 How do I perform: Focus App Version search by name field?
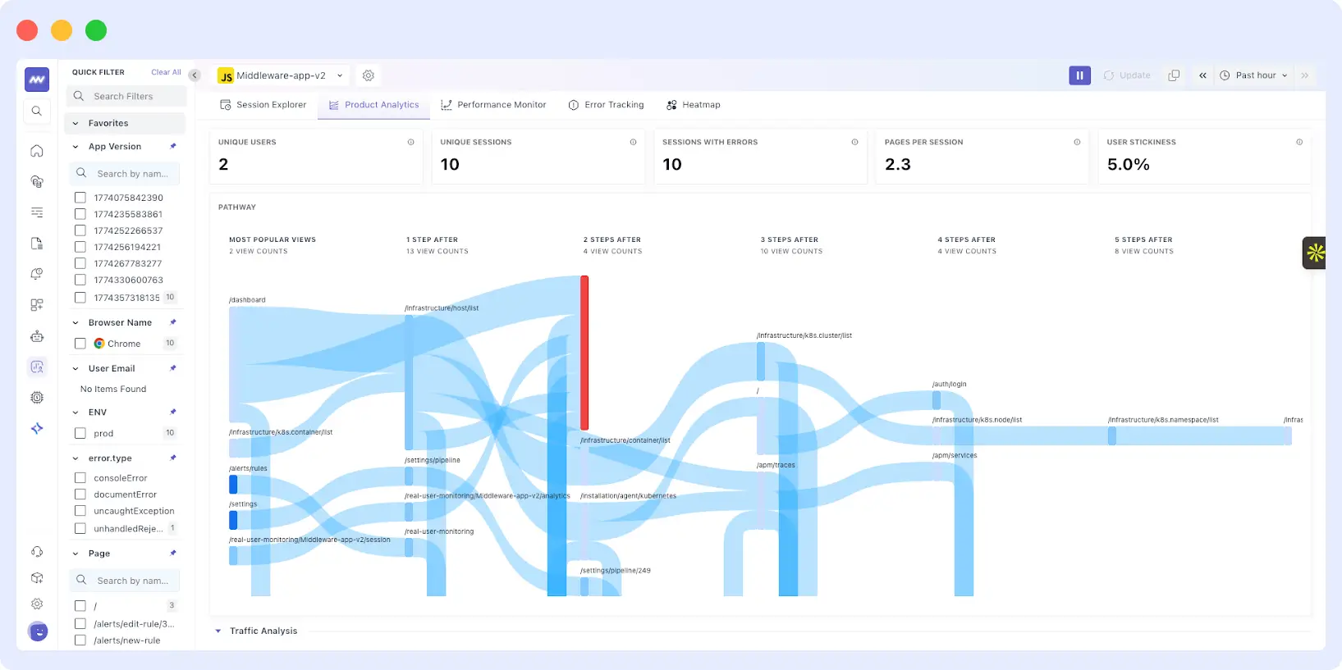click(126, 174)
